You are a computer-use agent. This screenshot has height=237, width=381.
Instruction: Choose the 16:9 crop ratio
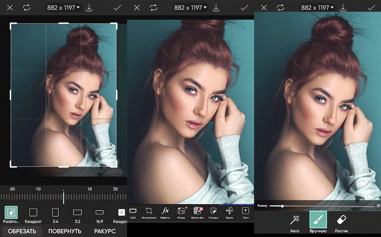click(x=99, y=216)
